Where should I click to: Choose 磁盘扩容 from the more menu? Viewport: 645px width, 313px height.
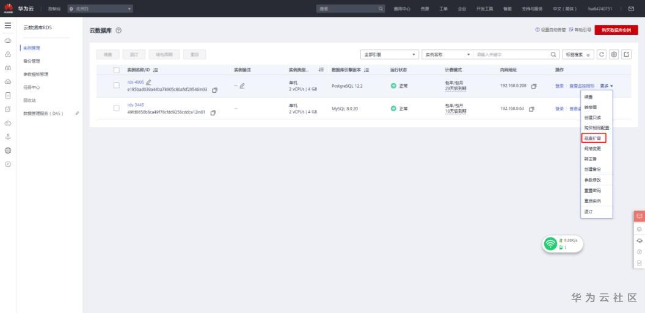pos(592,138)
